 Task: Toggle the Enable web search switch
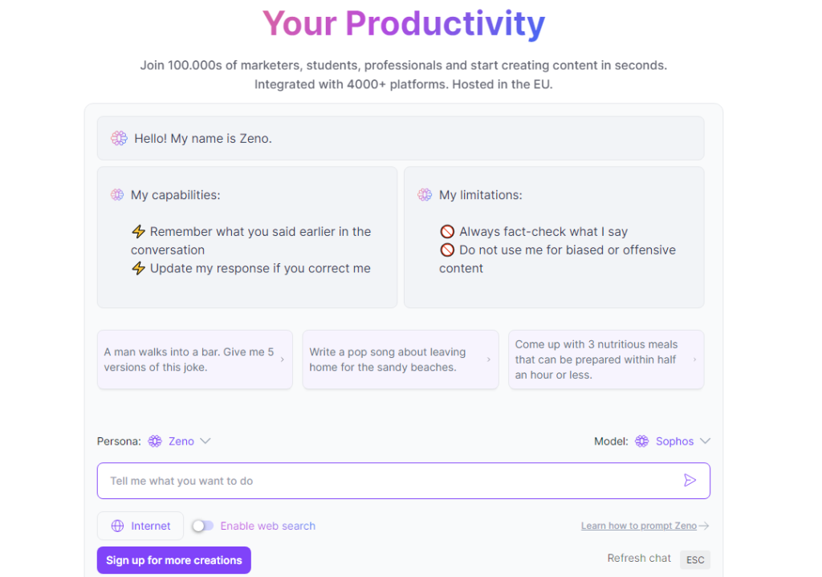203,526
